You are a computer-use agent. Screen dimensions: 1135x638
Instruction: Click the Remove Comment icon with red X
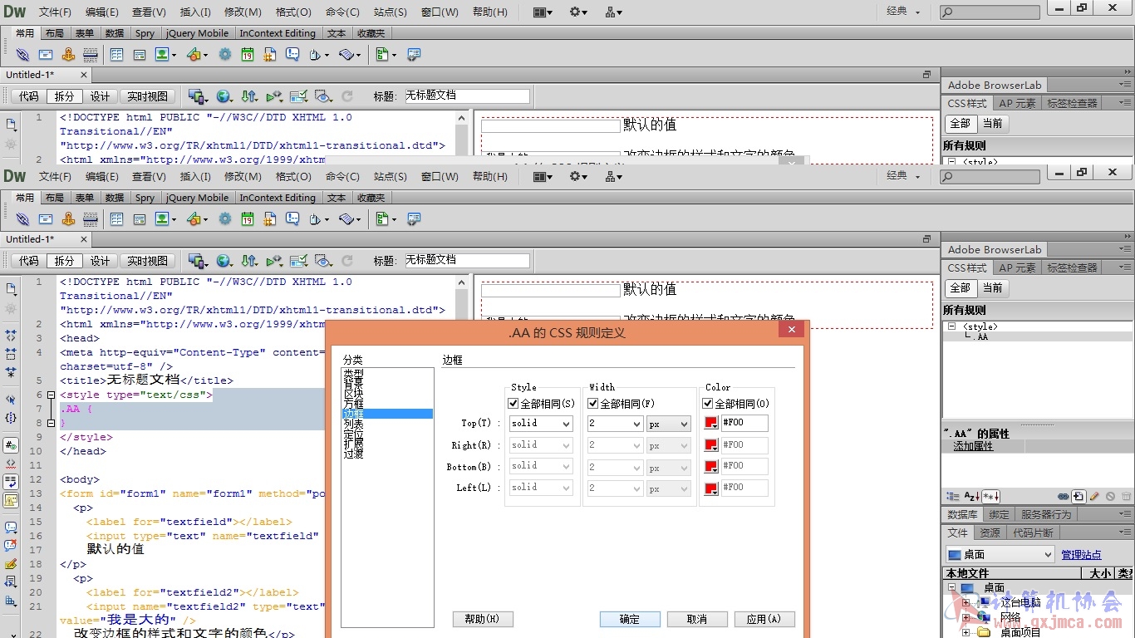tap(11, 546)
